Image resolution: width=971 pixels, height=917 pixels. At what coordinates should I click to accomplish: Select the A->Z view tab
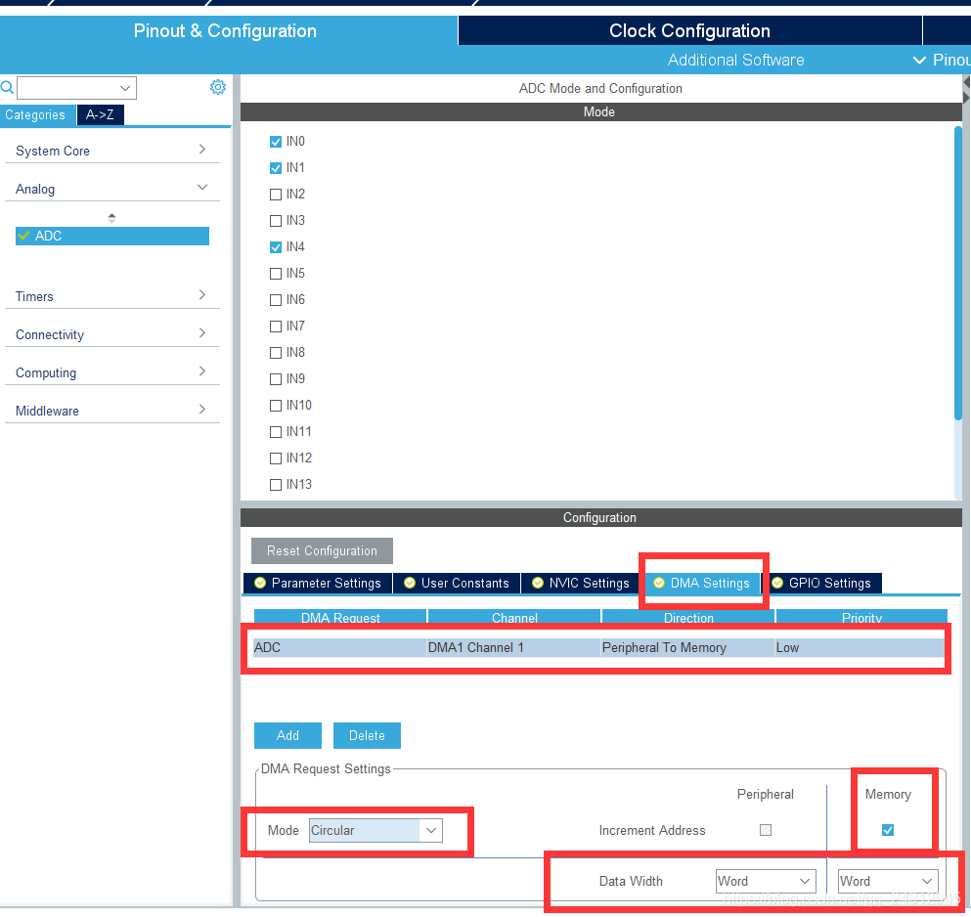(x=101, y=114)
